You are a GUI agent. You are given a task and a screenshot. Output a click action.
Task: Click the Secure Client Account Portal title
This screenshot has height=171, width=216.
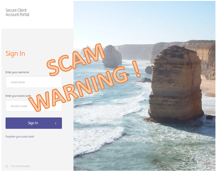point(17,12)
